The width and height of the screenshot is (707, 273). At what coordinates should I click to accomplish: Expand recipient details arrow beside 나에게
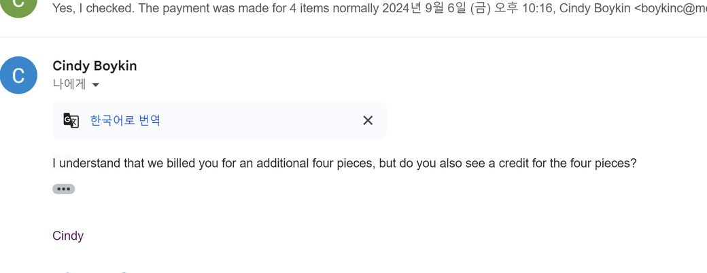click(96, 85)
